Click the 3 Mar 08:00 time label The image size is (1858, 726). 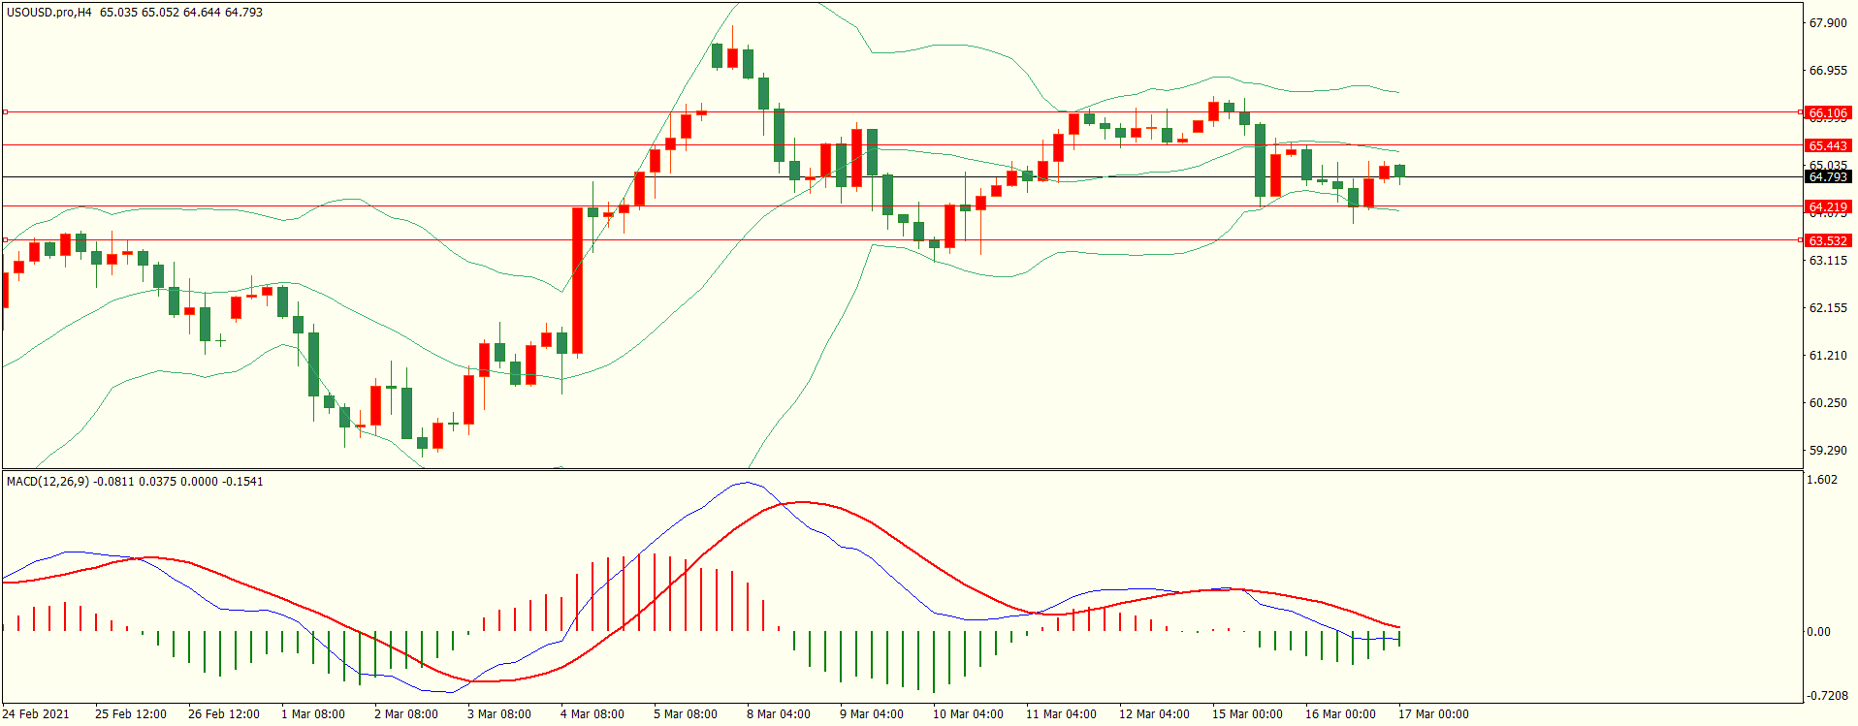(499, 714)
